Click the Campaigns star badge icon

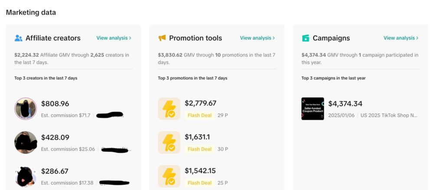click(306, 38)
